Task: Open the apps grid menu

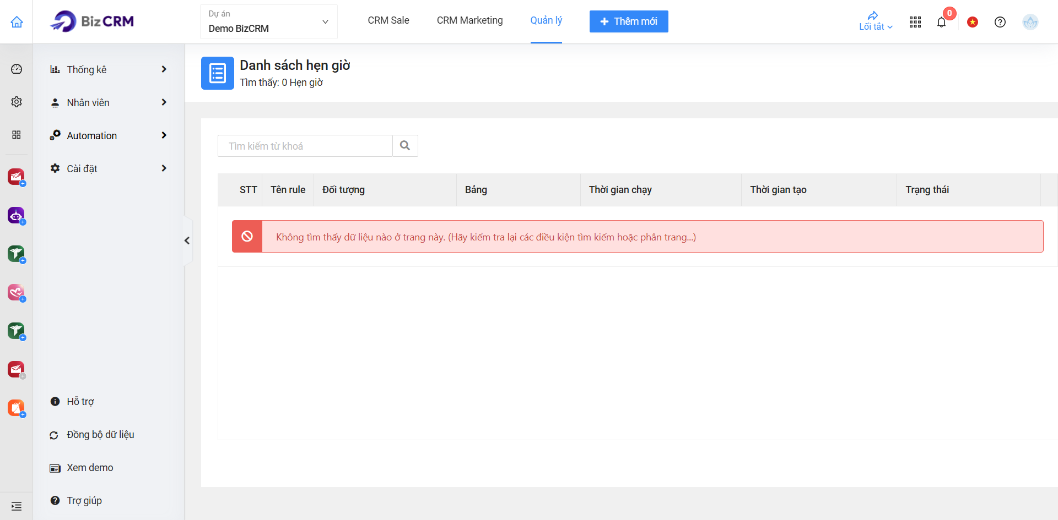Action: click(915, 22)
